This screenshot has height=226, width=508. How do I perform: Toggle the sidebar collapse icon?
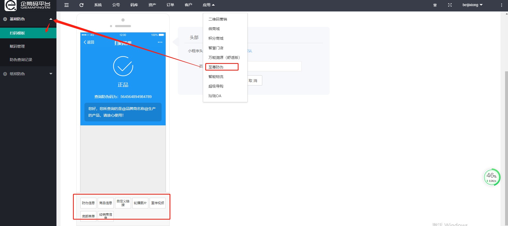tap(67, 5)
